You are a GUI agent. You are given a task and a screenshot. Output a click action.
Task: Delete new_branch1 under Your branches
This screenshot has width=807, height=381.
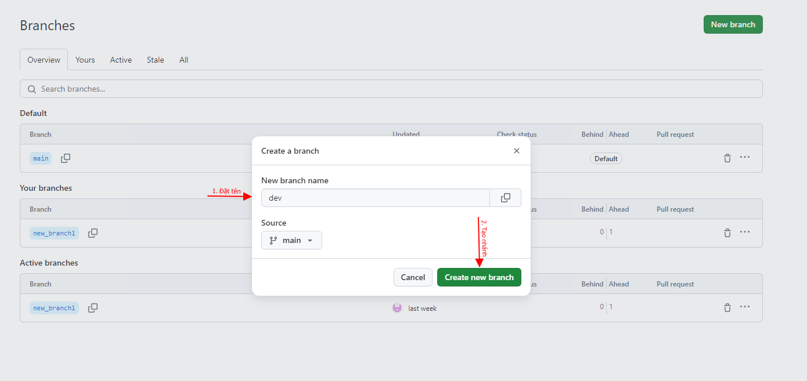(727, 233)
